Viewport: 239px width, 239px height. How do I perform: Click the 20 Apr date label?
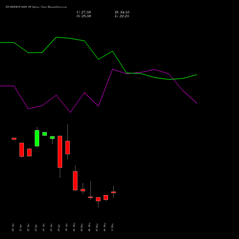[13, 228]
